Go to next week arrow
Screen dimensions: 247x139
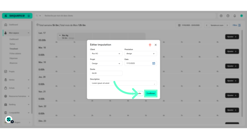coord(227,25)
